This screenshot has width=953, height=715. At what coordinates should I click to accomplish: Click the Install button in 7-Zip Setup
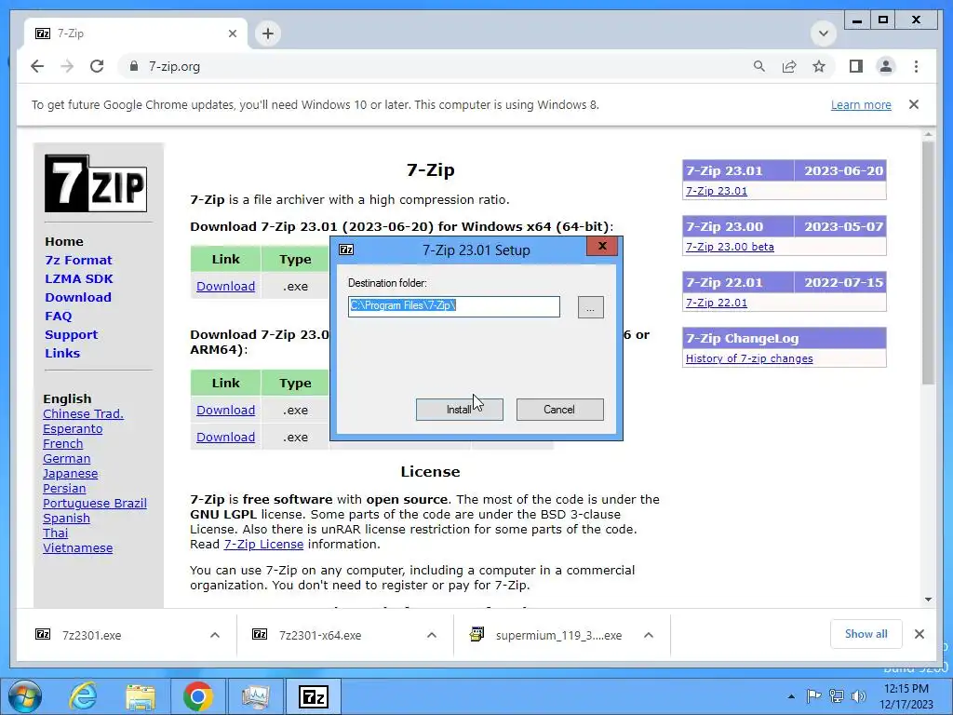pos(459,410)
